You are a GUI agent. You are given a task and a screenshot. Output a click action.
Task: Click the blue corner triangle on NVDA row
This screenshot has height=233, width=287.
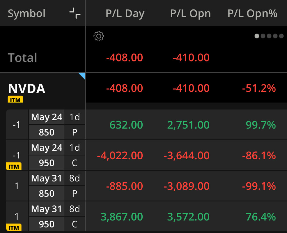(x=82, y=76)
